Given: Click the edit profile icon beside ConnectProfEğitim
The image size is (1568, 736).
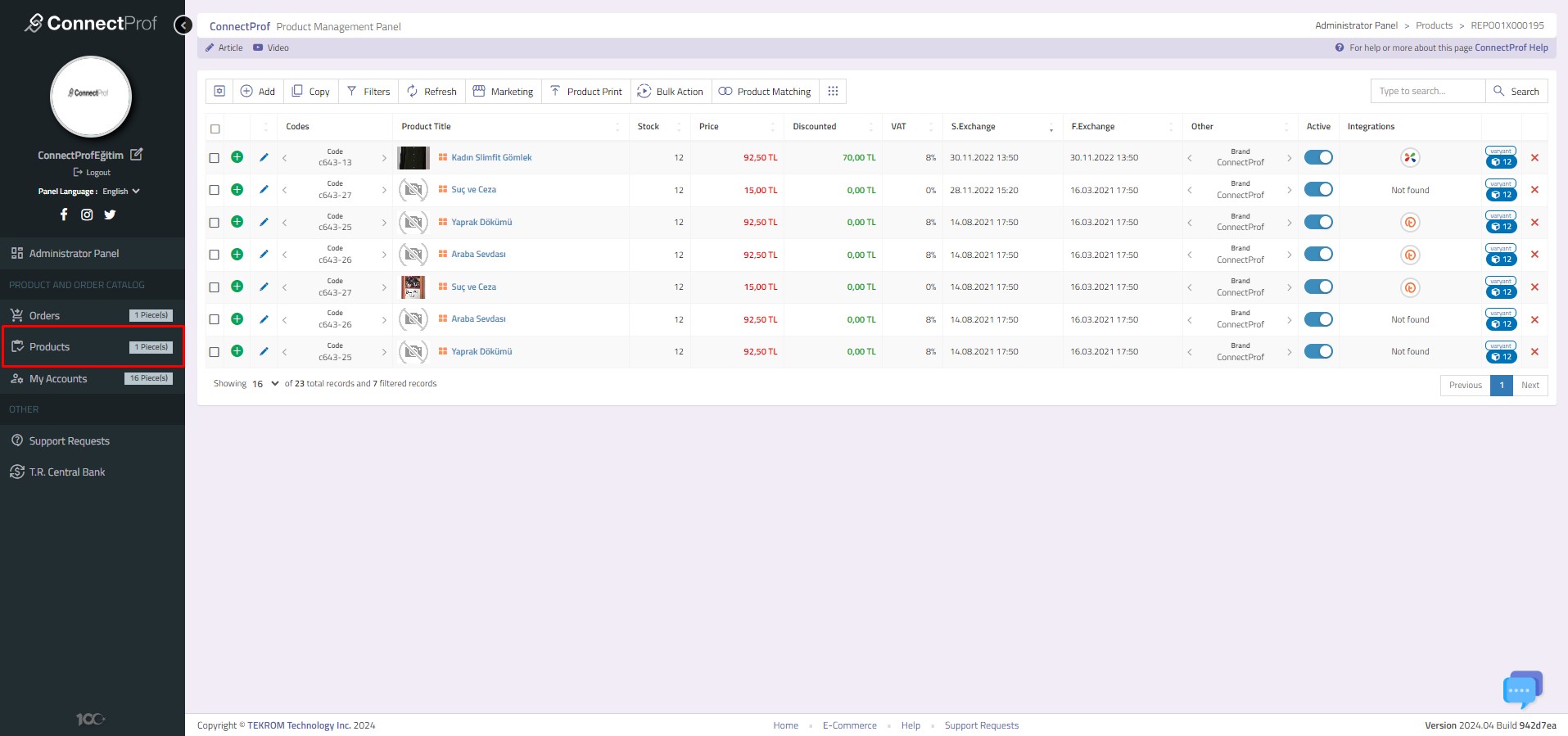Looking at the screenshot, I should pyautogui.click(x=137, y=154).
